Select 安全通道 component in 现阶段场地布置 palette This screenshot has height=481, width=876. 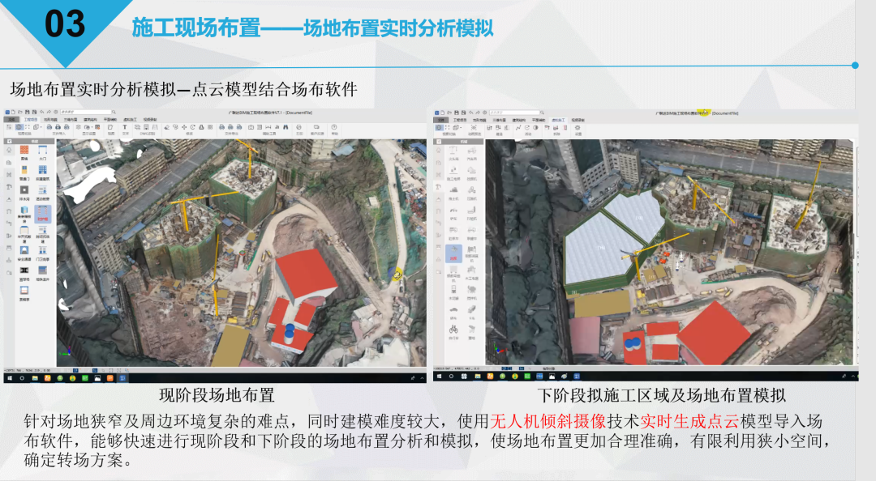pos(24,253)
